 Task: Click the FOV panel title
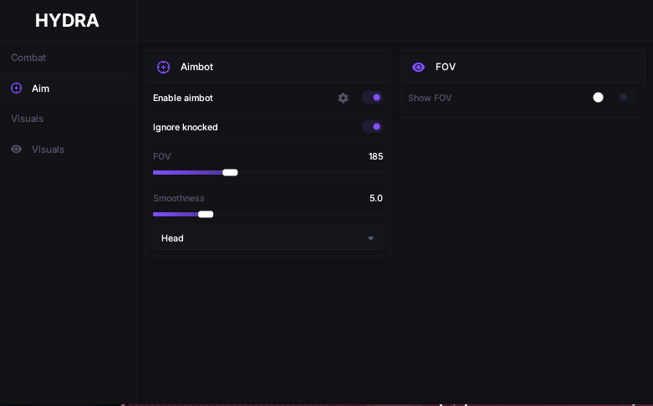click(x=446, y=67)
